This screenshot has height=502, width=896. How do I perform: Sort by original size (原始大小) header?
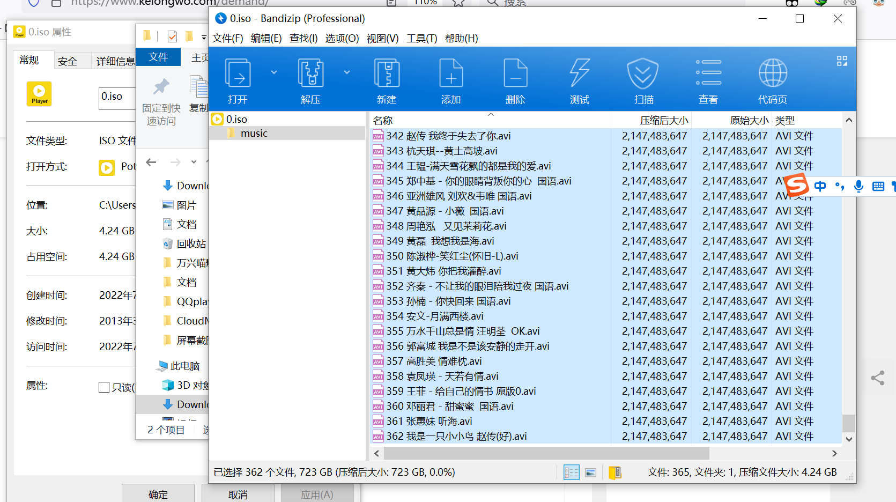coord(732,120)
